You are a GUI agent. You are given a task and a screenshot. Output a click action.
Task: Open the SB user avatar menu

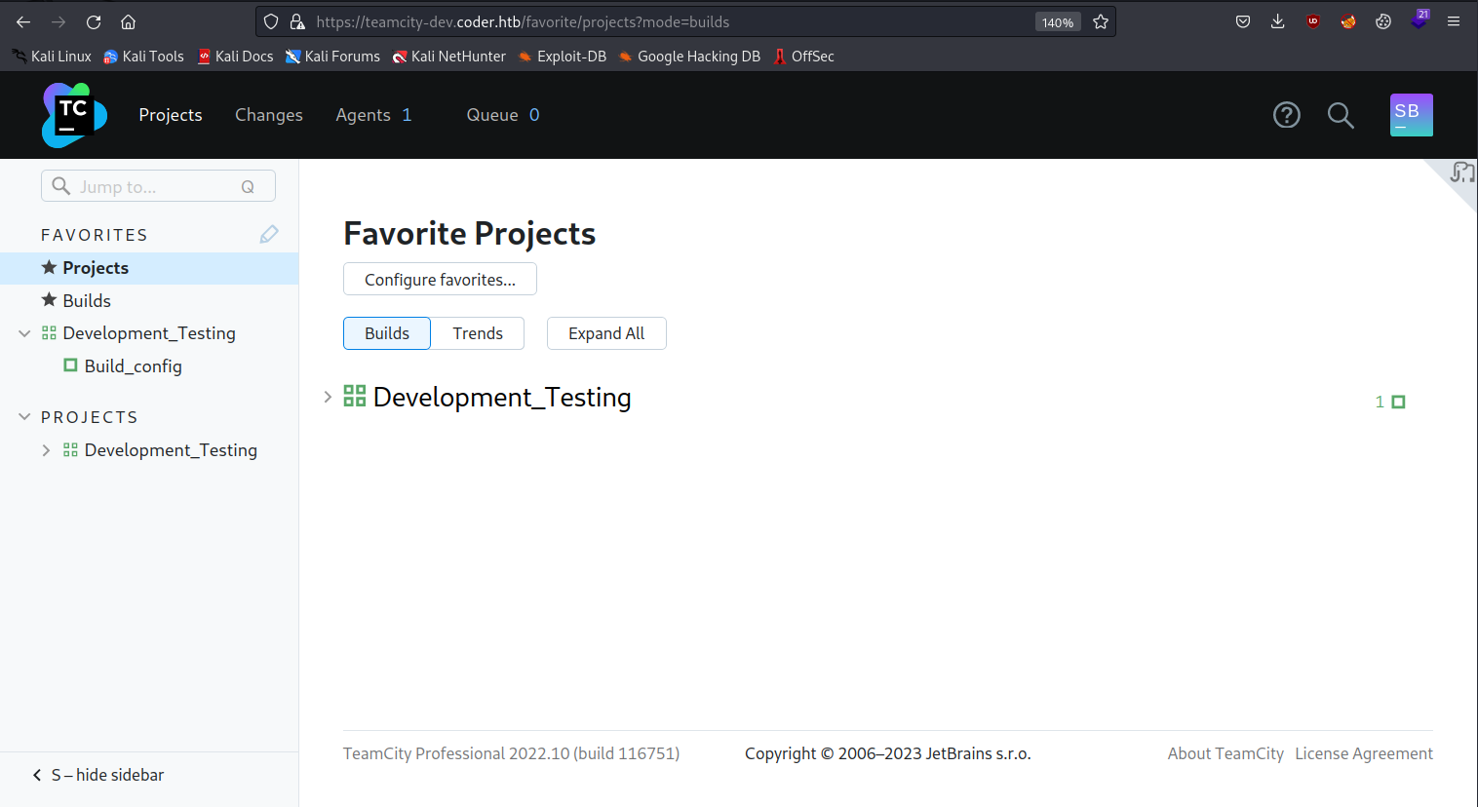click(x=1411, y=114)
